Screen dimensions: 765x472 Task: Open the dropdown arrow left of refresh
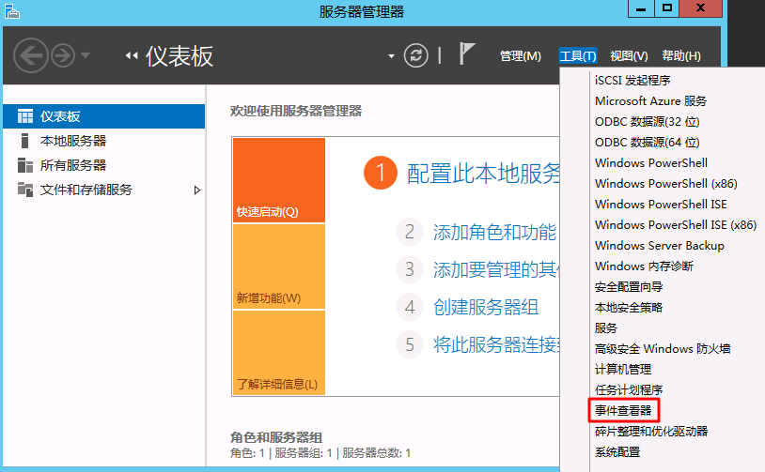coord(391,56)
